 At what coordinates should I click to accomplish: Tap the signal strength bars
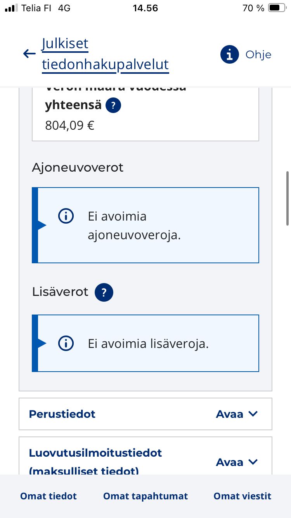pyautogui.click(x=11, y=8)
